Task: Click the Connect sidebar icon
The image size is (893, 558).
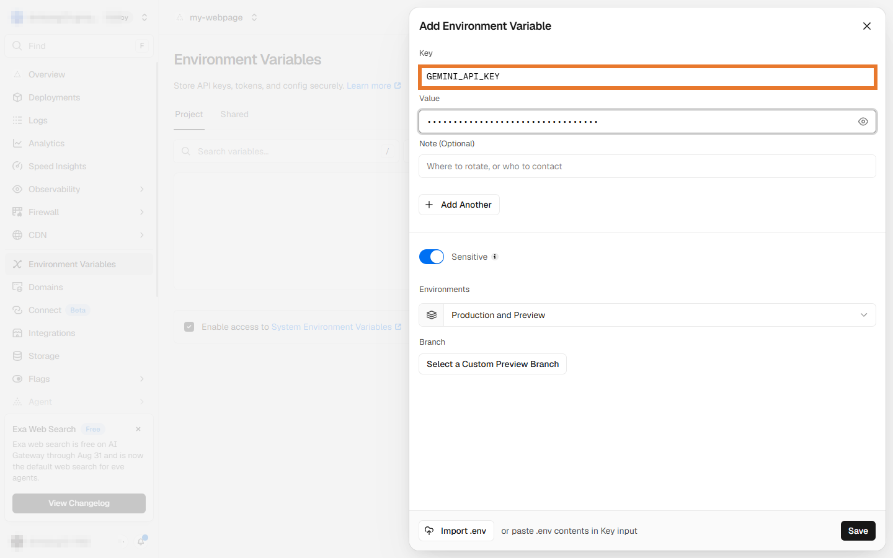Action: (x=17, y=310)
